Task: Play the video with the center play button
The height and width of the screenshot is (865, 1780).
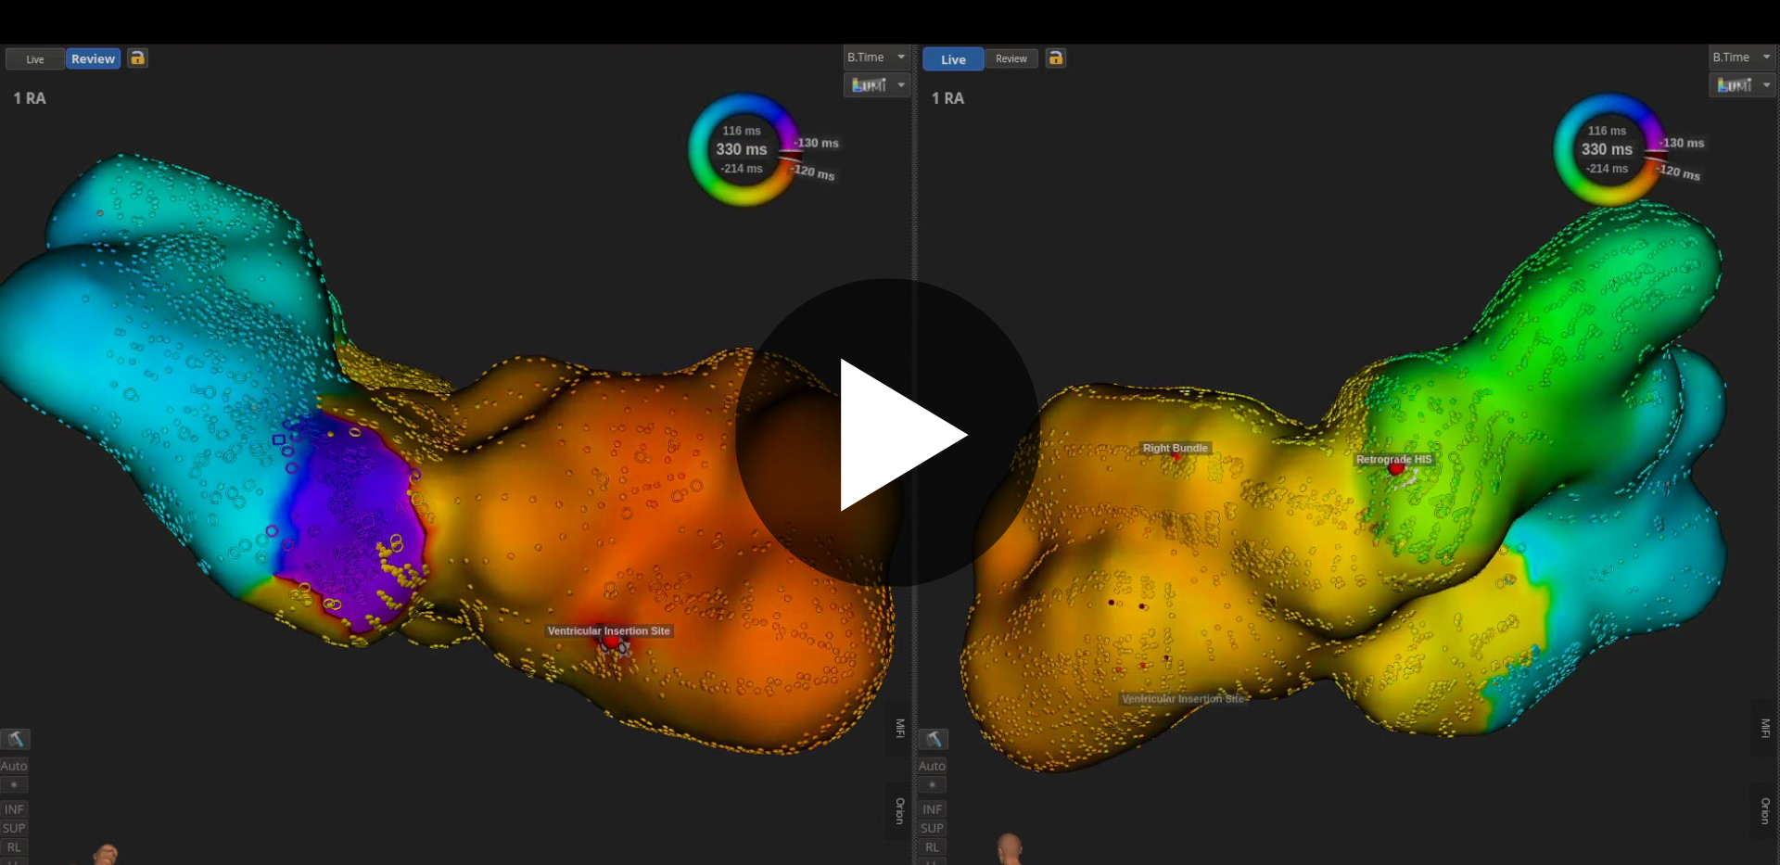Action: click(888, 433)
